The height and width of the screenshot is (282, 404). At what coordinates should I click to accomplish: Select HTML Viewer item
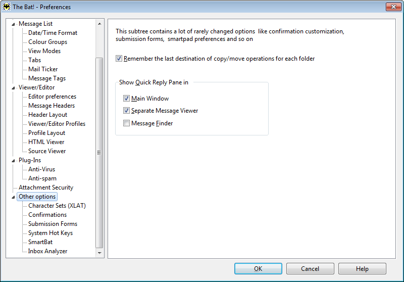point(46,142)
